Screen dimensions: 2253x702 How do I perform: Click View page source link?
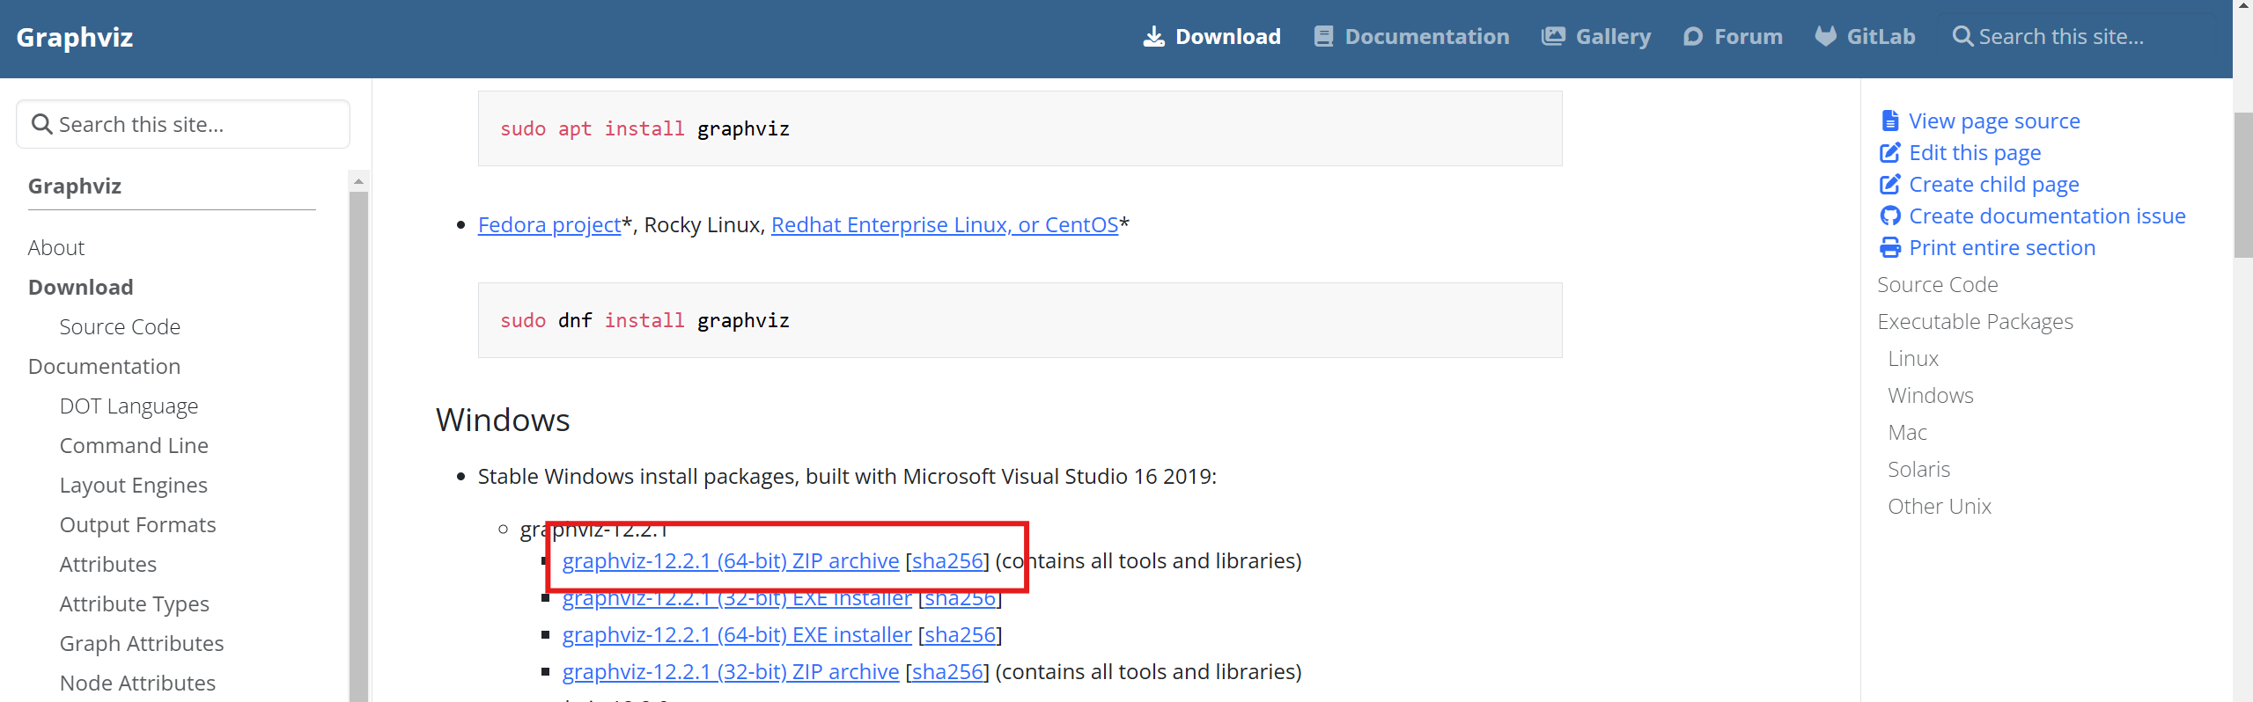click(1994, 121)
